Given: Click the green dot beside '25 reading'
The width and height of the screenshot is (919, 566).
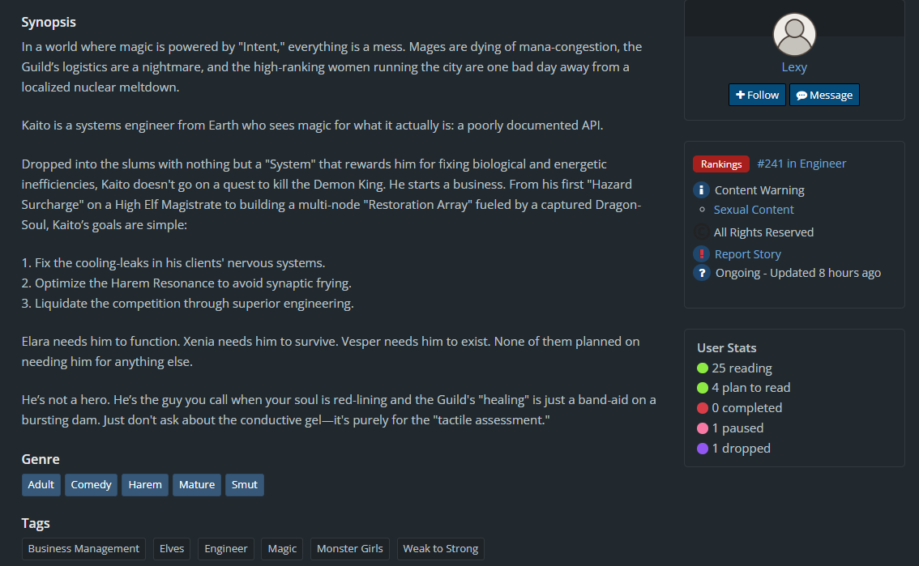Looking at the screenshot, I should (x=703, y=368).
